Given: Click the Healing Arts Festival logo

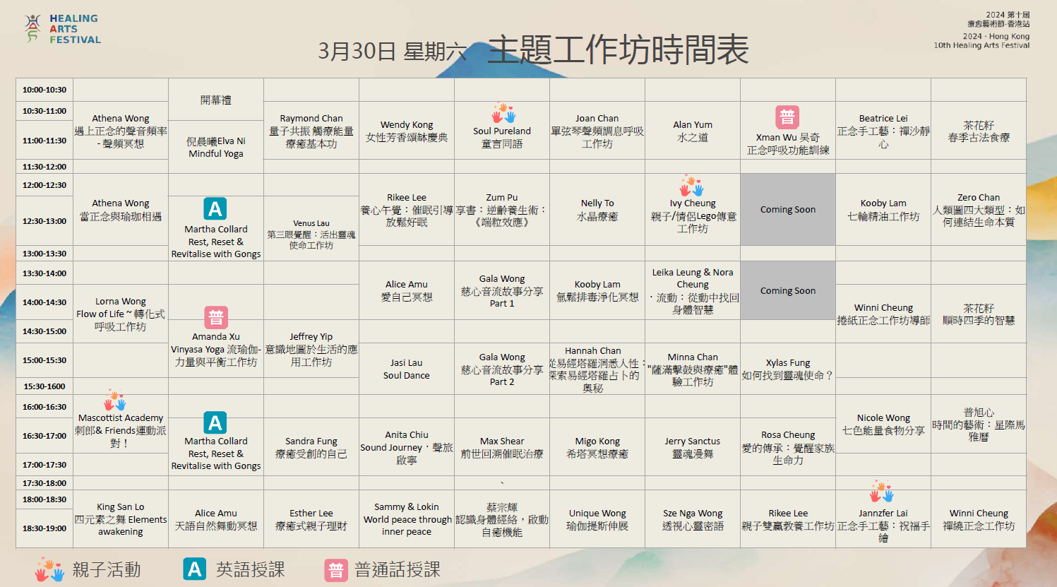Looking at the screenshot, I should [x=62, y=29].
